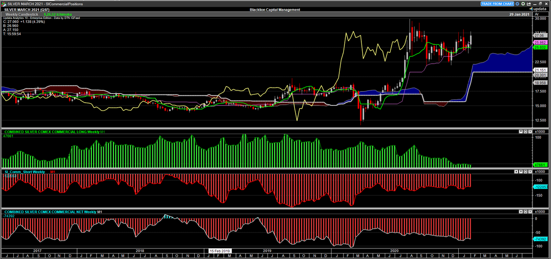Click the cyan -74392 axis value tag

click(x=540, y=239)
